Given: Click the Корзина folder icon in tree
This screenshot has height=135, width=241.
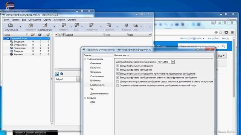Looking at the screenshot, I should coord(12,54).
